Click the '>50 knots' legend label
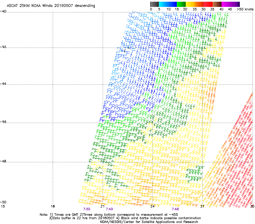Image resolution: width=255 pixels, height=224 pixels. coord(245,9)
